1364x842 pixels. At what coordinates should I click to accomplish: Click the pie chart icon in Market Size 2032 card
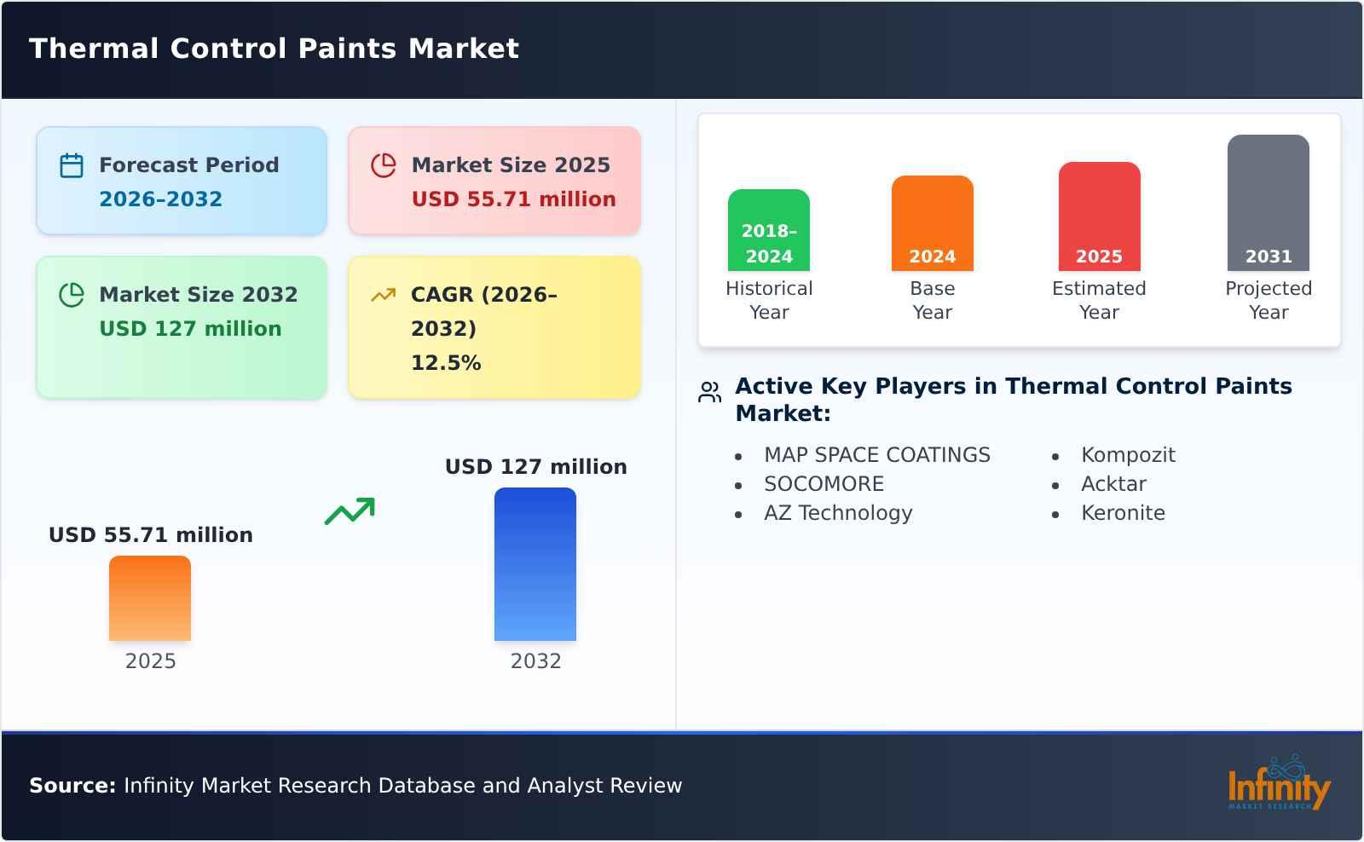coord(72,294)
